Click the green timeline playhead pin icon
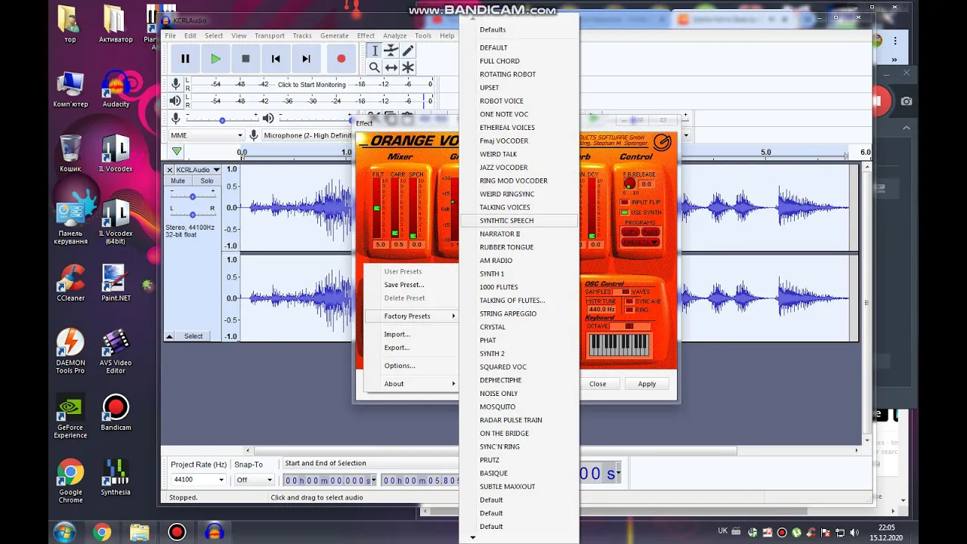967x544 pixels. coord(177,152)
